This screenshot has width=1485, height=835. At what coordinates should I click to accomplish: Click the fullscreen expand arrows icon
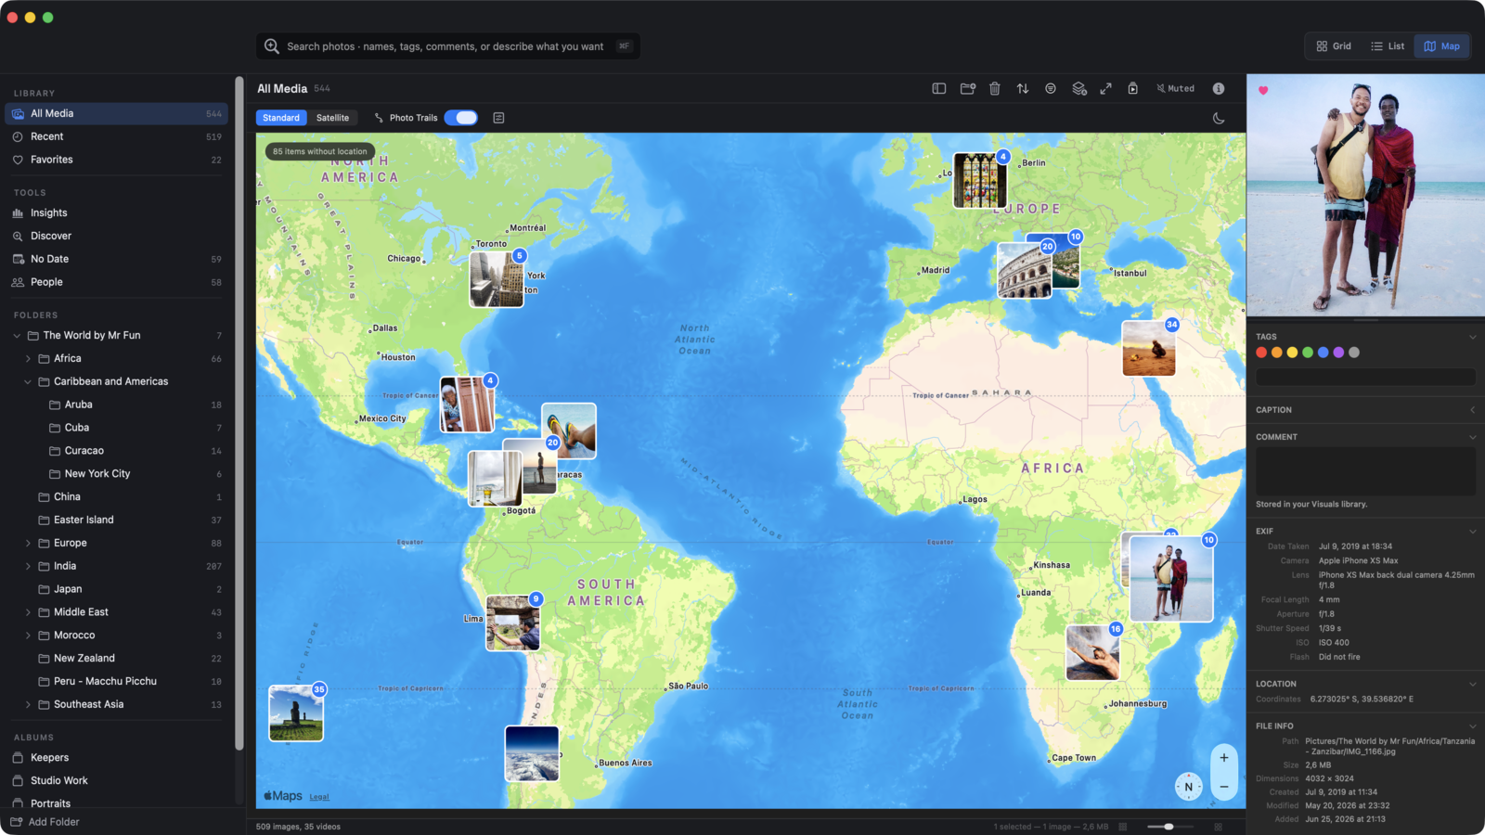tap(1105, 88)
